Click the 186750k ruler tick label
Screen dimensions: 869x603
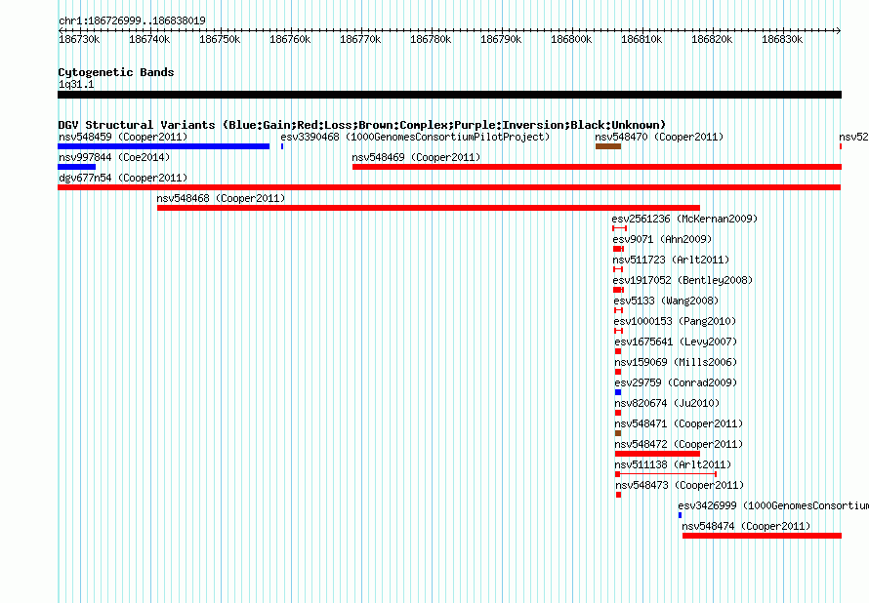coord(220,39)
